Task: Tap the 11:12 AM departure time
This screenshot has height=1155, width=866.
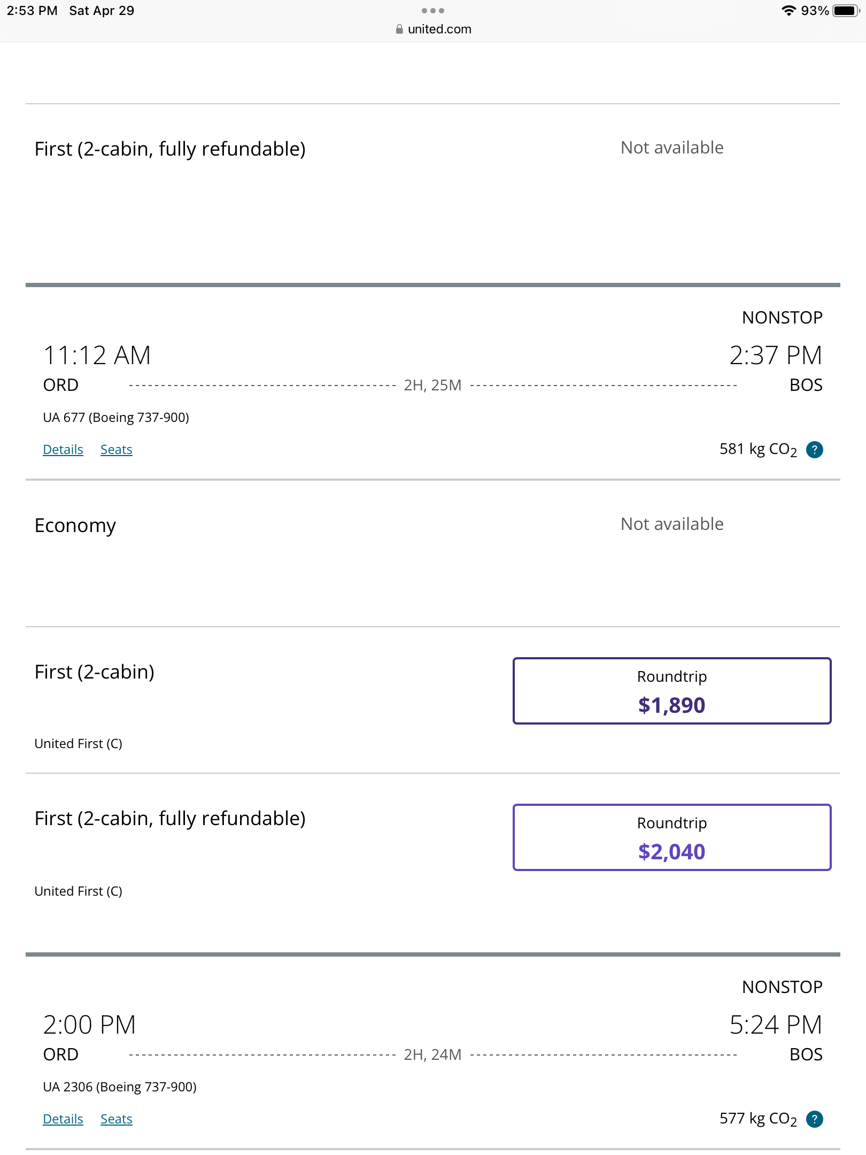Action: [x=97, y=356]
